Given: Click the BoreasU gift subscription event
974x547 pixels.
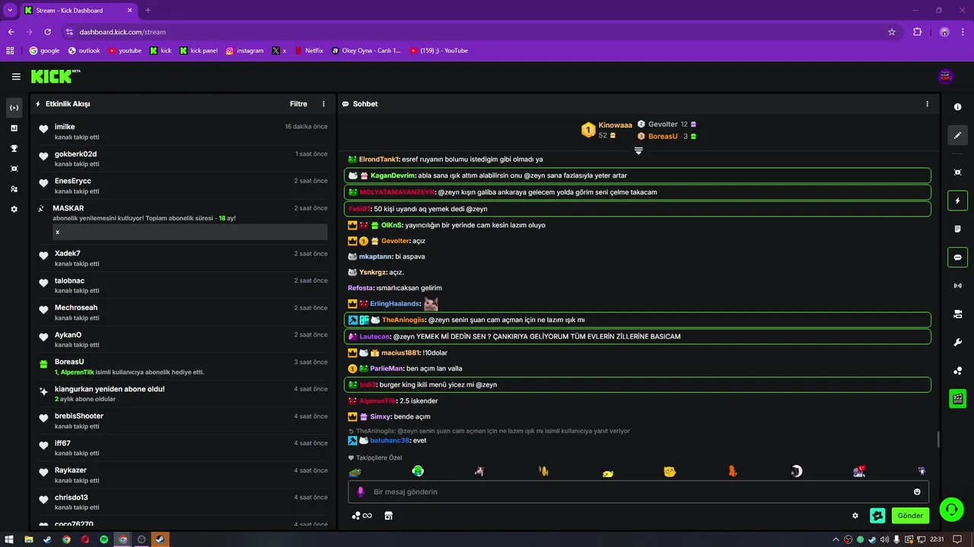Looking at the screenshot, I should [x=183, y=367].
